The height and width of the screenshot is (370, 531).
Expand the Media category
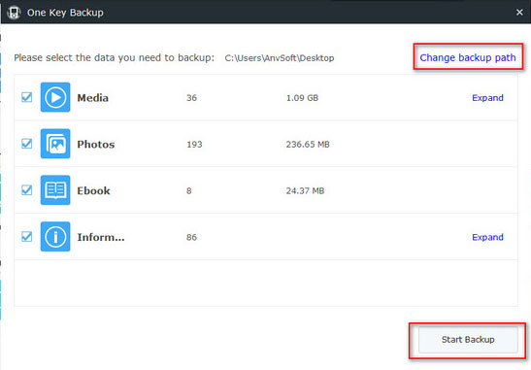click(487, 98)
